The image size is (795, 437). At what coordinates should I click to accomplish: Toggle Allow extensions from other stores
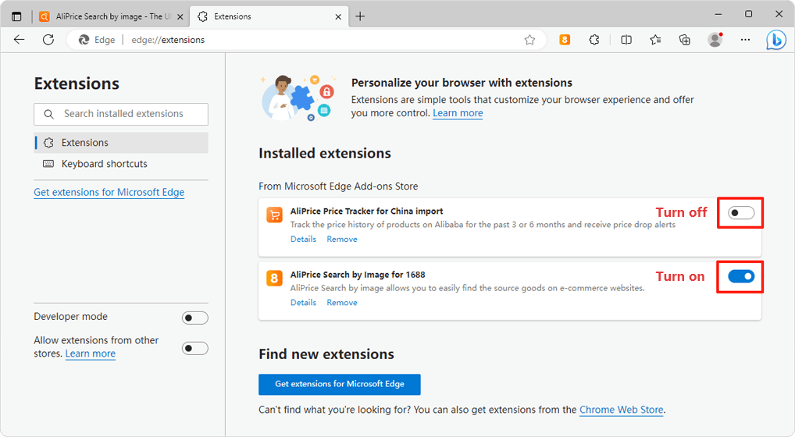coord(194,348)
